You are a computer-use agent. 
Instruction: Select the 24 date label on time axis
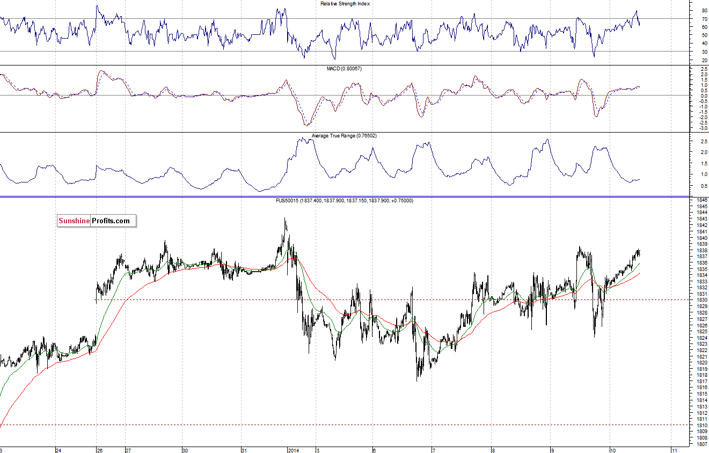coord(58,450)
